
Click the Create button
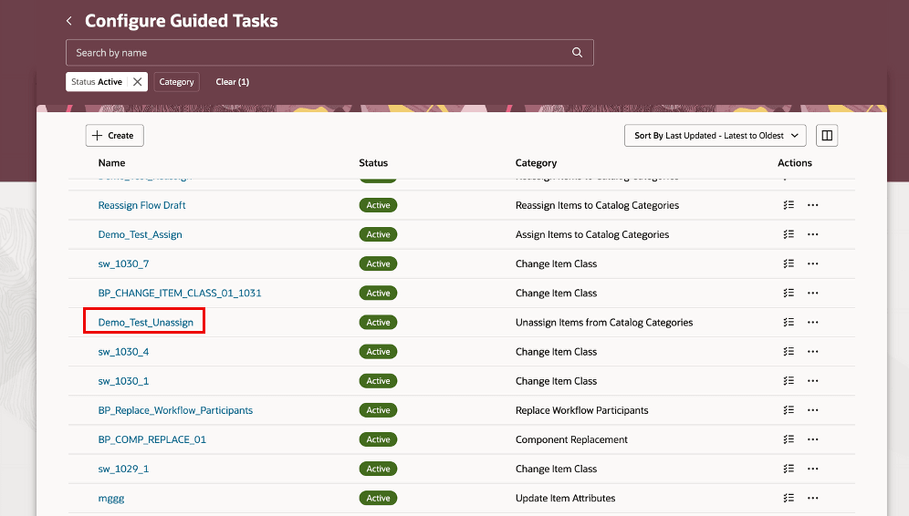point(114,136)
